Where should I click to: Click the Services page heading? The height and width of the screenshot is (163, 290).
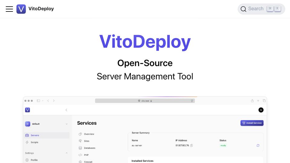coord(87,123)
